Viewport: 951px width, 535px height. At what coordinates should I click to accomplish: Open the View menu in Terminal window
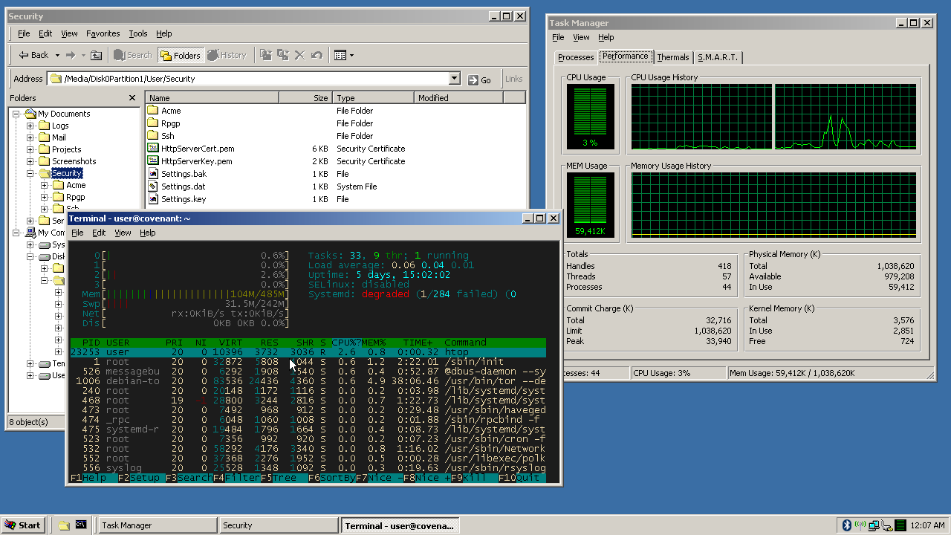tap(123, 233)
